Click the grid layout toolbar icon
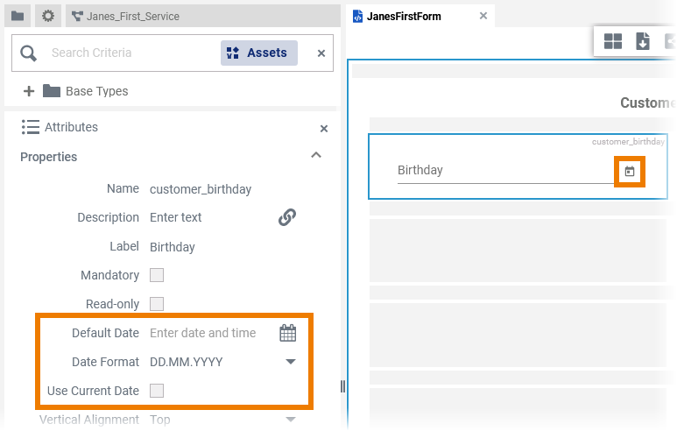677x431 pixels. (x=613, y=41)
